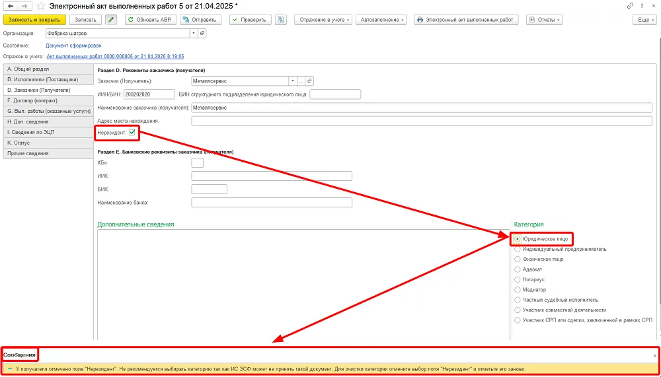Click Наименование банка input field
This screenshot has width=661, height=377.
pos(272,203)
